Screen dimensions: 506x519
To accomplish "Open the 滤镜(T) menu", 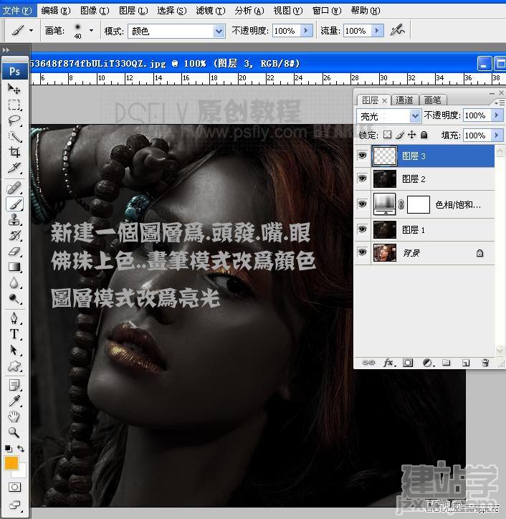I will (211, 11).
